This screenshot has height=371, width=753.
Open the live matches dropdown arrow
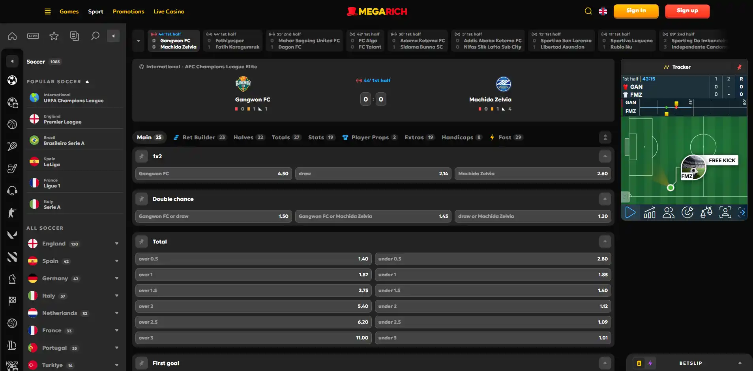point(139,41)
